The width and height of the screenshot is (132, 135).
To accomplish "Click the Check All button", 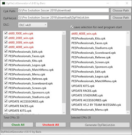I will 18,125.
